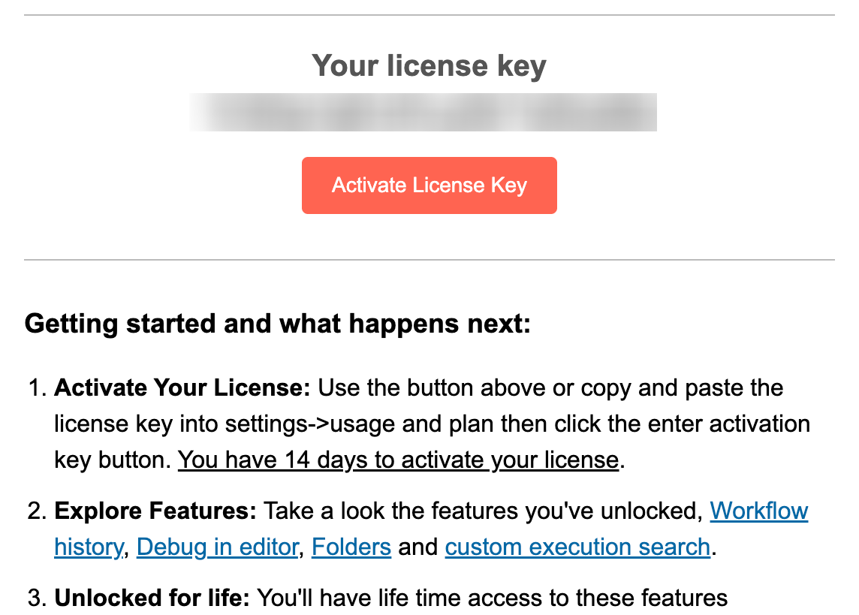Click the Activate License Key button
The height and width of the screenshot is (615, 859).
click(429, 185)
